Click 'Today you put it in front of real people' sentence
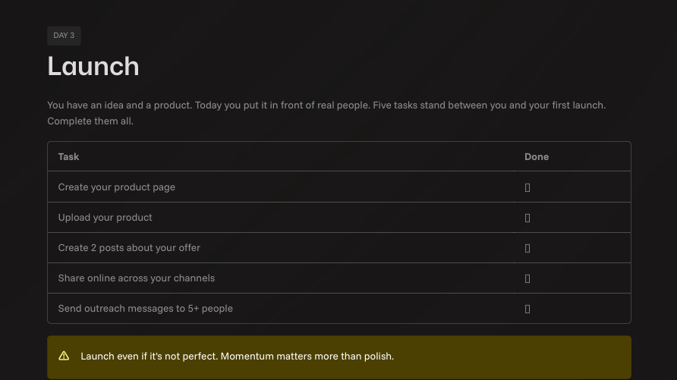The height and width of the screenshot is (380, 677). pyautogui.click(x=282, y=105)
